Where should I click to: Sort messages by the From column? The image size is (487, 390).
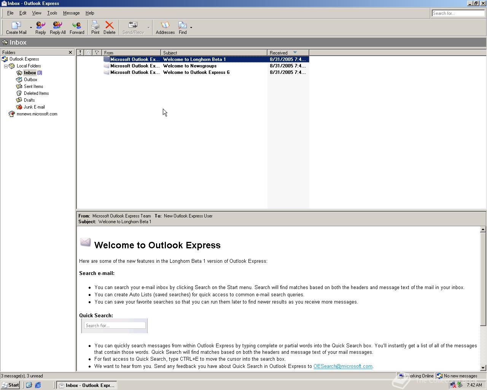[x=131, y=53]
